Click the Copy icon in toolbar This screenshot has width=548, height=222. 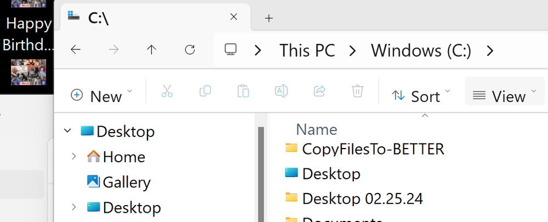coord(205,91)
